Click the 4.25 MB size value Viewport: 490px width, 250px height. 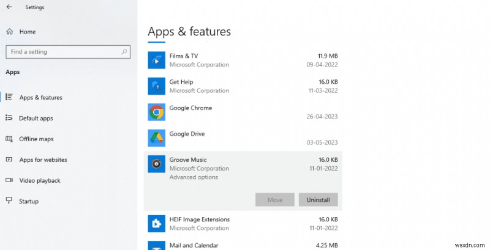327,245
